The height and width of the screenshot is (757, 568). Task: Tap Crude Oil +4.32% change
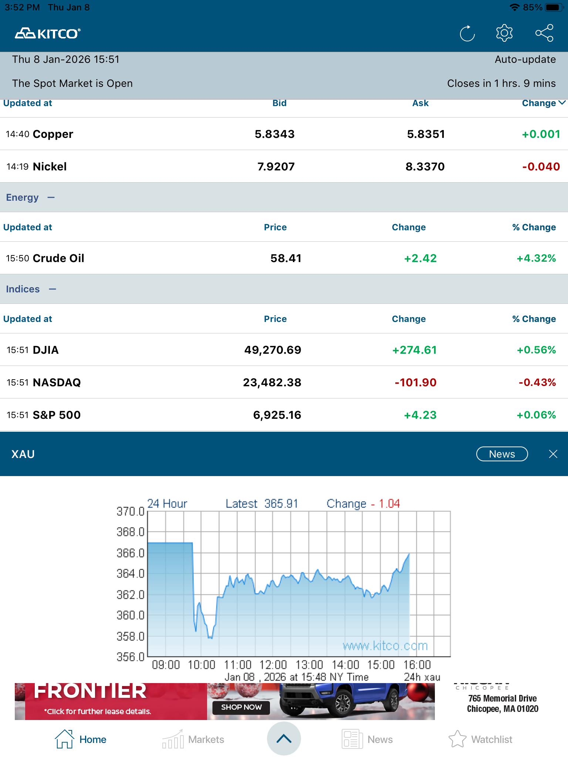[x=536, y=258]
